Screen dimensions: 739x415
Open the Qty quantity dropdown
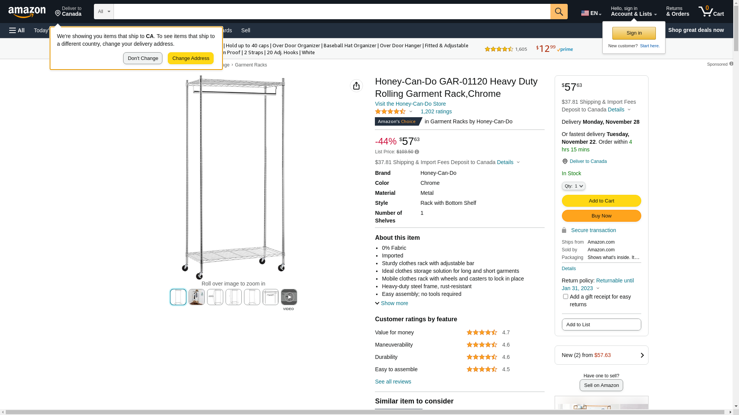coord(573,186)
